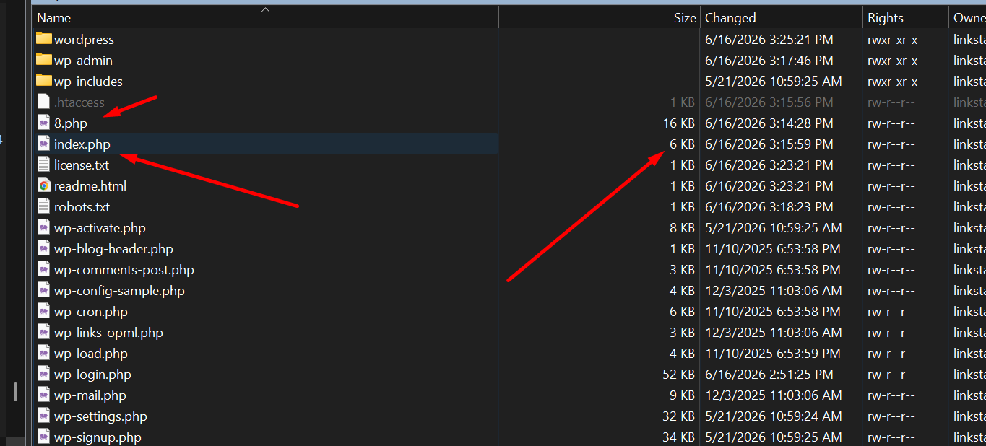986x446 pixels.
Task: Click the robots.txt file icon
Action: coord(44,206)
